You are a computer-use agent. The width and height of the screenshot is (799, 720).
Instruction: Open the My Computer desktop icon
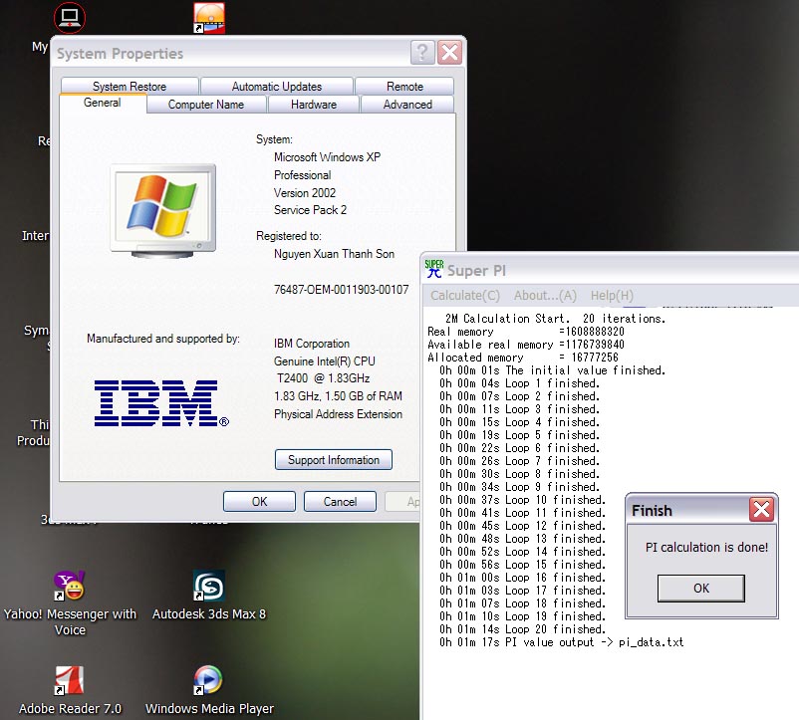point(69,17)
